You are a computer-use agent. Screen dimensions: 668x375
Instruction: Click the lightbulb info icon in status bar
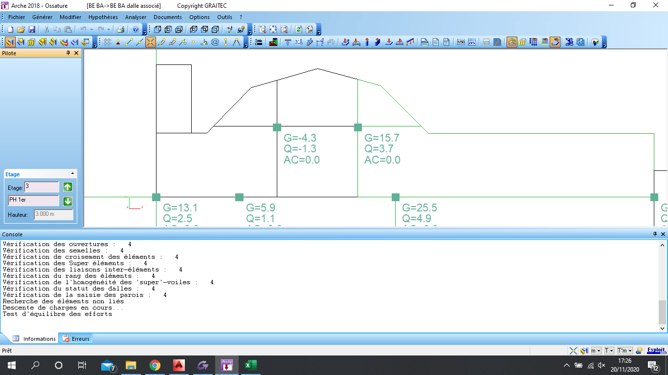coord(639,351)
